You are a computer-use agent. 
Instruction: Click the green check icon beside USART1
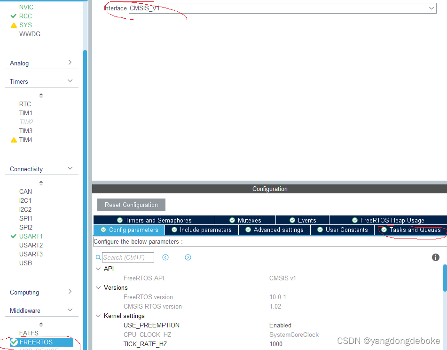click(x=13, y=236)
